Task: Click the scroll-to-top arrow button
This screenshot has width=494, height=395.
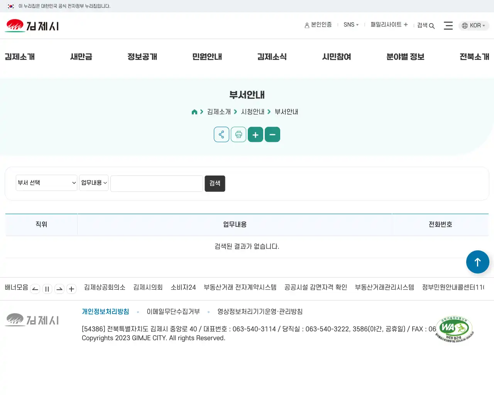Action: 477,262
